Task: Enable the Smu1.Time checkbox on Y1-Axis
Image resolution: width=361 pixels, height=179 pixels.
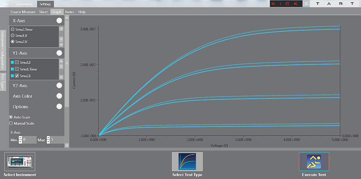Action: tap(17, 69)
